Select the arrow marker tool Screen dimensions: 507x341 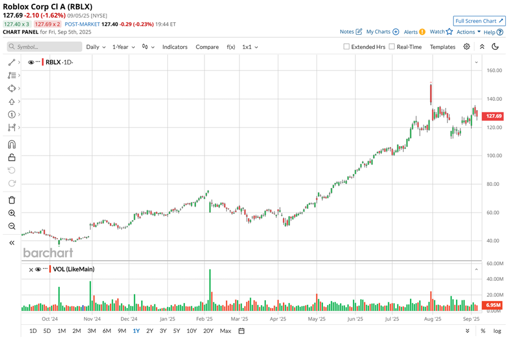[x=11, y=101]
